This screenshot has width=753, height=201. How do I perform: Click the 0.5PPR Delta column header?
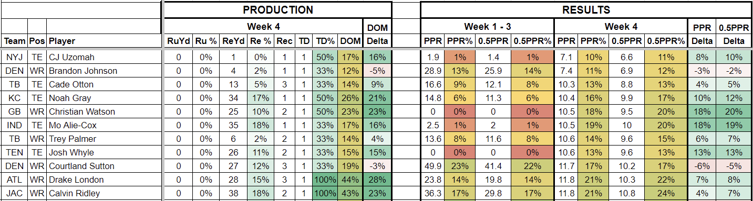(x=734, y=34)
